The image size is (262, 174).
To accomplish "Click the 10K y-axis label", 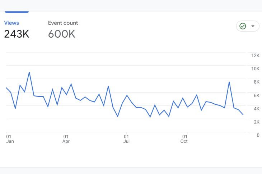I will pos(255,69).
